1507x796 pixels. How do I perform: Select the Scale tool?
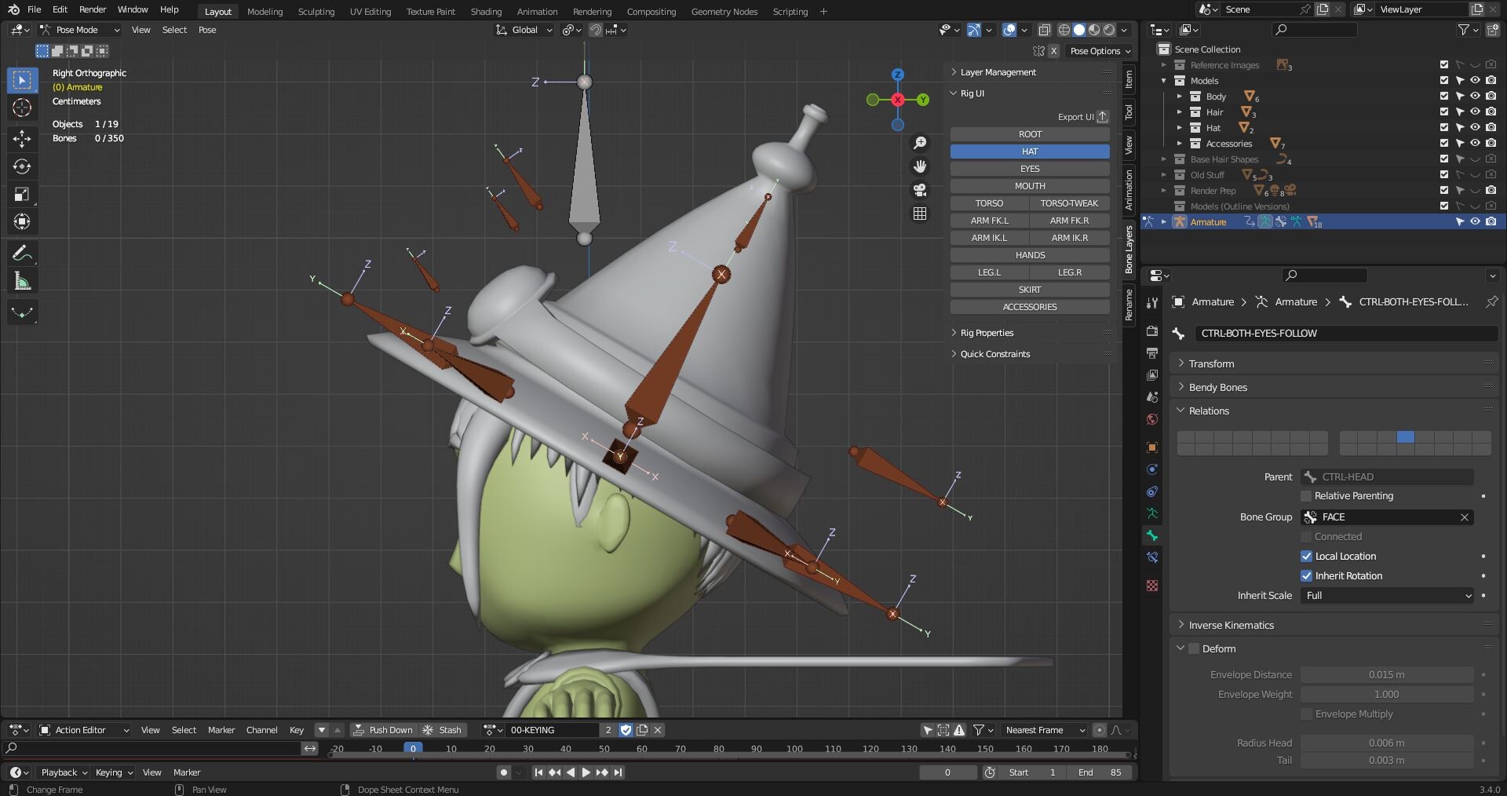coord(22,195)
